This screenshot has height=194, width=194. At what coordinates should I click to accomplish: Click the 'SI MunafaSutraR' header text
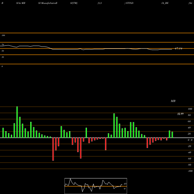(48, 3)
